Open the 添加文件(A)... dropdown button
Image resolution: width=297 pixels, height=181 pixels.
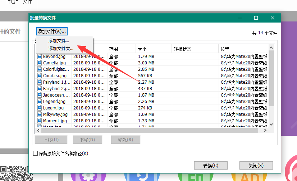(52, 31)
